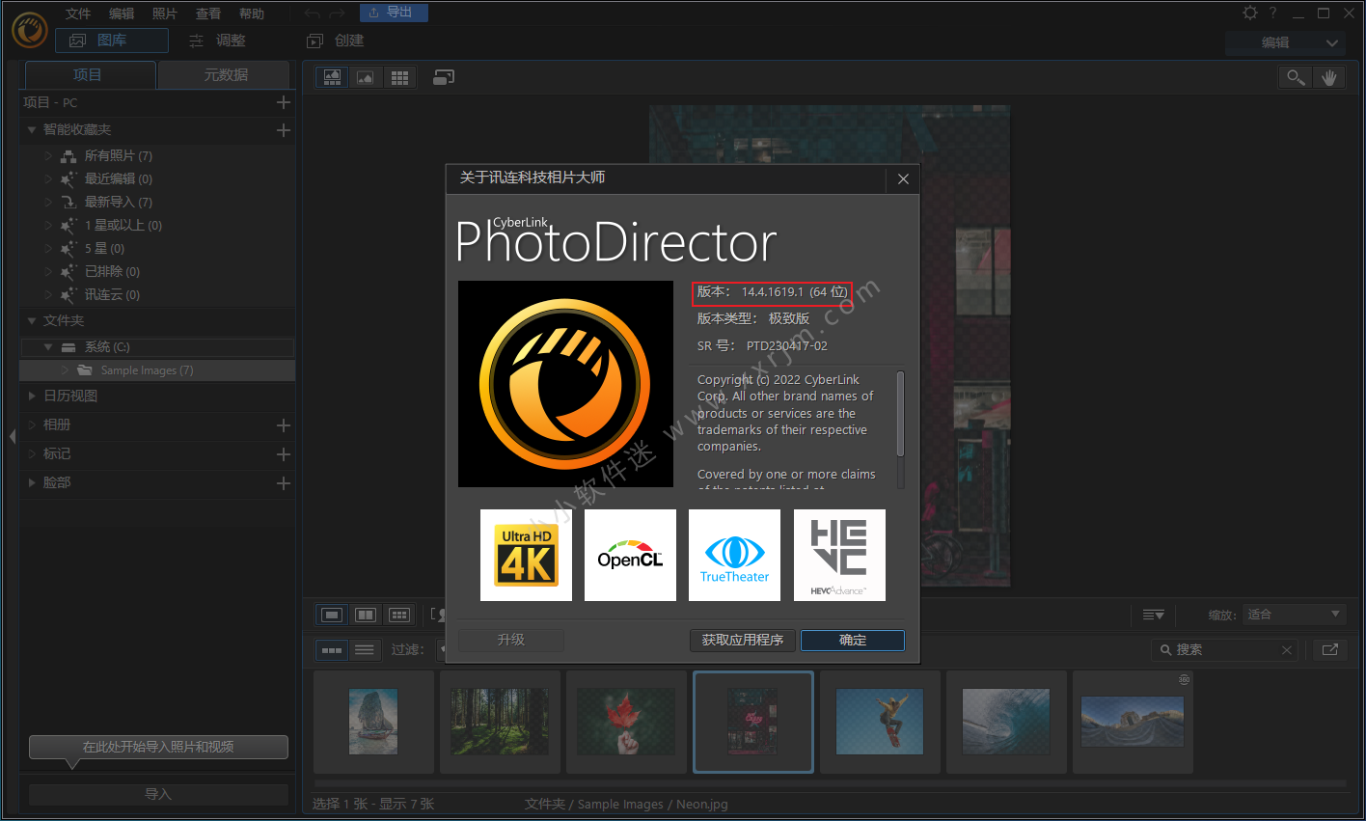
Task: Close the about dialog with X
Action: click(903, 178)
